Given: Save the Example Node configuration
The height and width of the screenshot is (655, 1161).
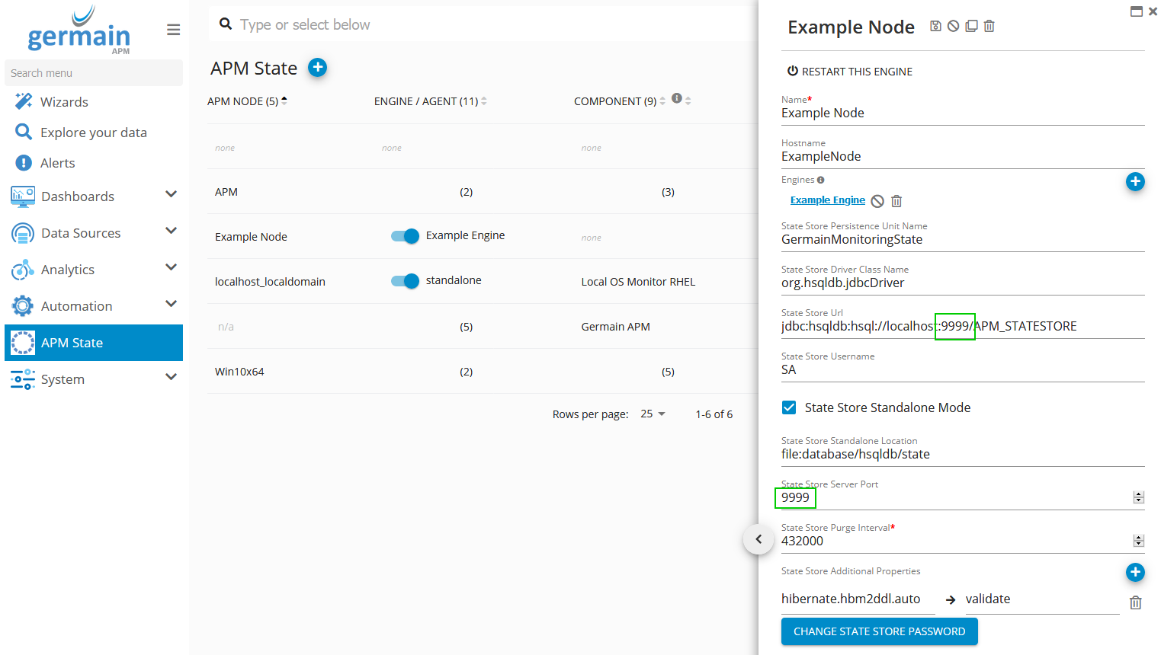Looking at the screenshot, I should click(x=935, y=26).
